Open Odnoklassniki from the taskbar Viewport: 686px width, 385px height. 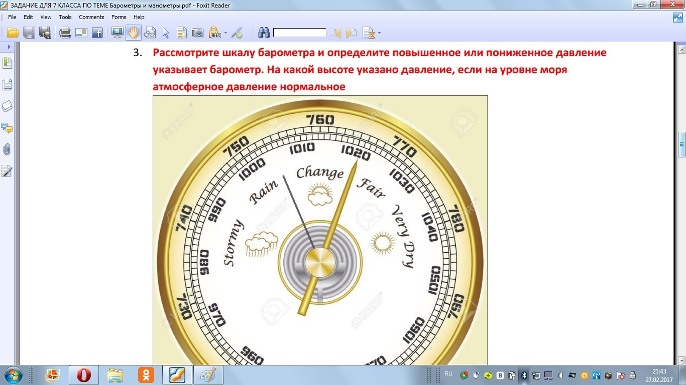(146, 375)
